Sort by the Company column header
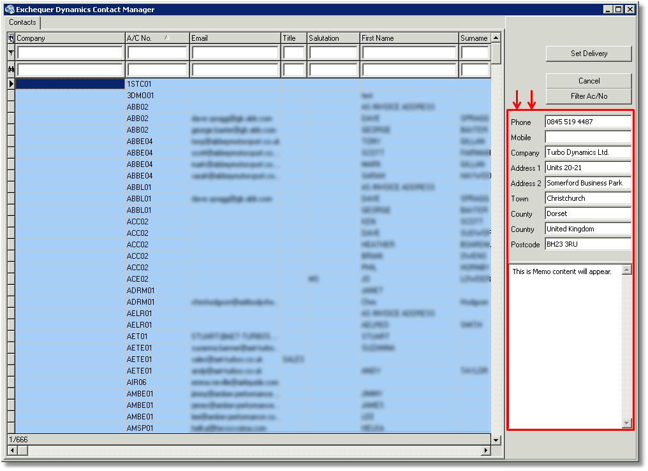The image size is (648, 471). [x=70, y=38]
